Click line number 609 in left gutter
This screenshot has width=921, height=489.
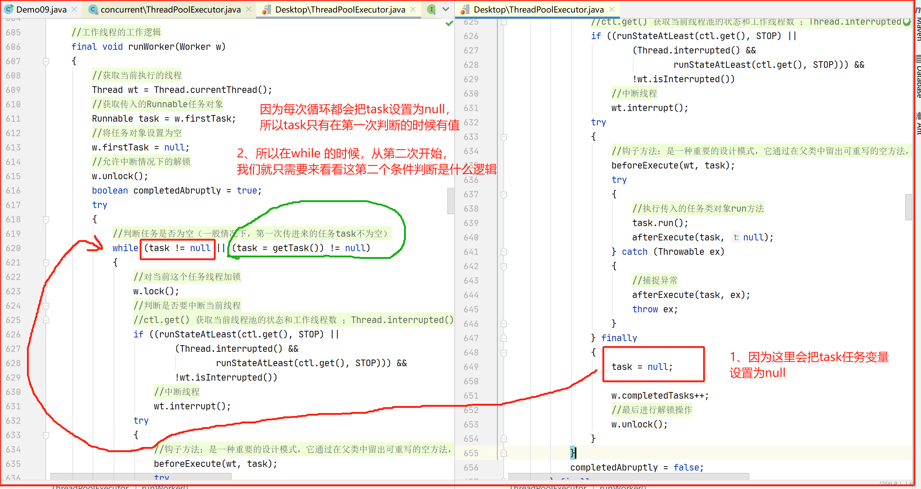pos(13,90)
